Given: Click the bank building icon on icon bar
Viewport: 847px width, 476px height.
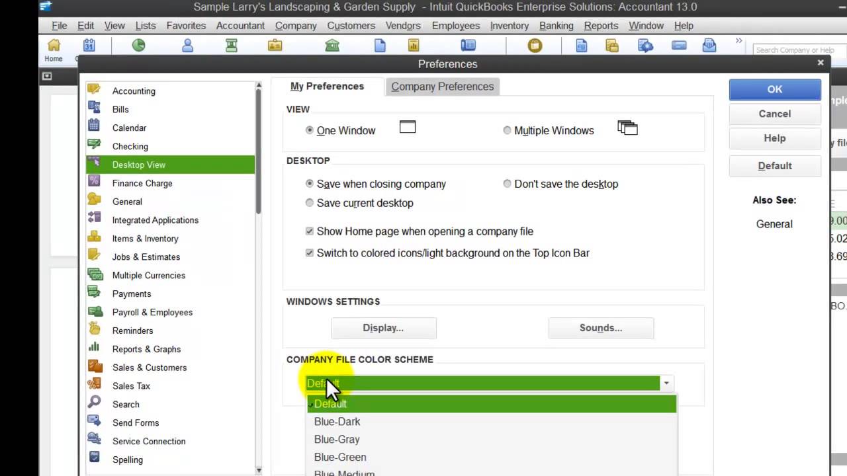Looking at the screenshot, I should [332, 45].
